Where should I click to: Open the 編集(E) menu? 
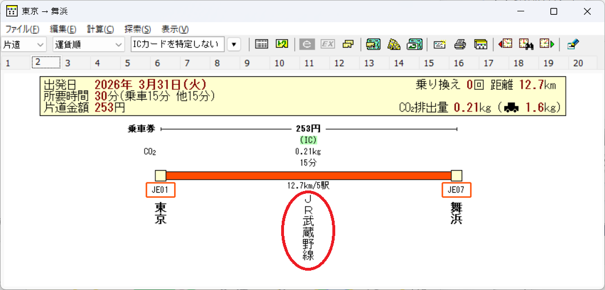tap(63, 30)
